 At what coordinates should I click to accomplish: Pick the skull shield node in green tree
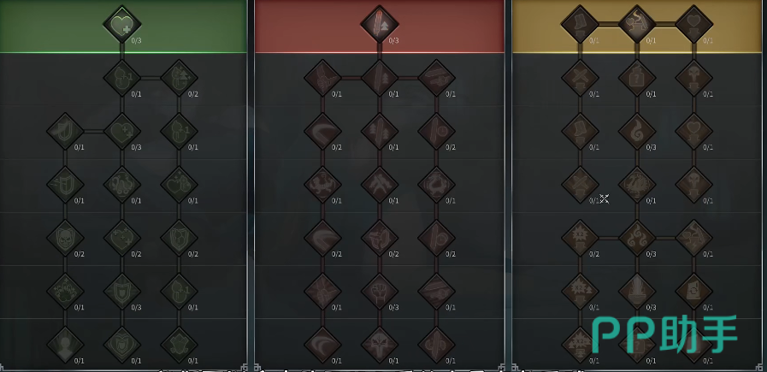(x=65, y=239)
